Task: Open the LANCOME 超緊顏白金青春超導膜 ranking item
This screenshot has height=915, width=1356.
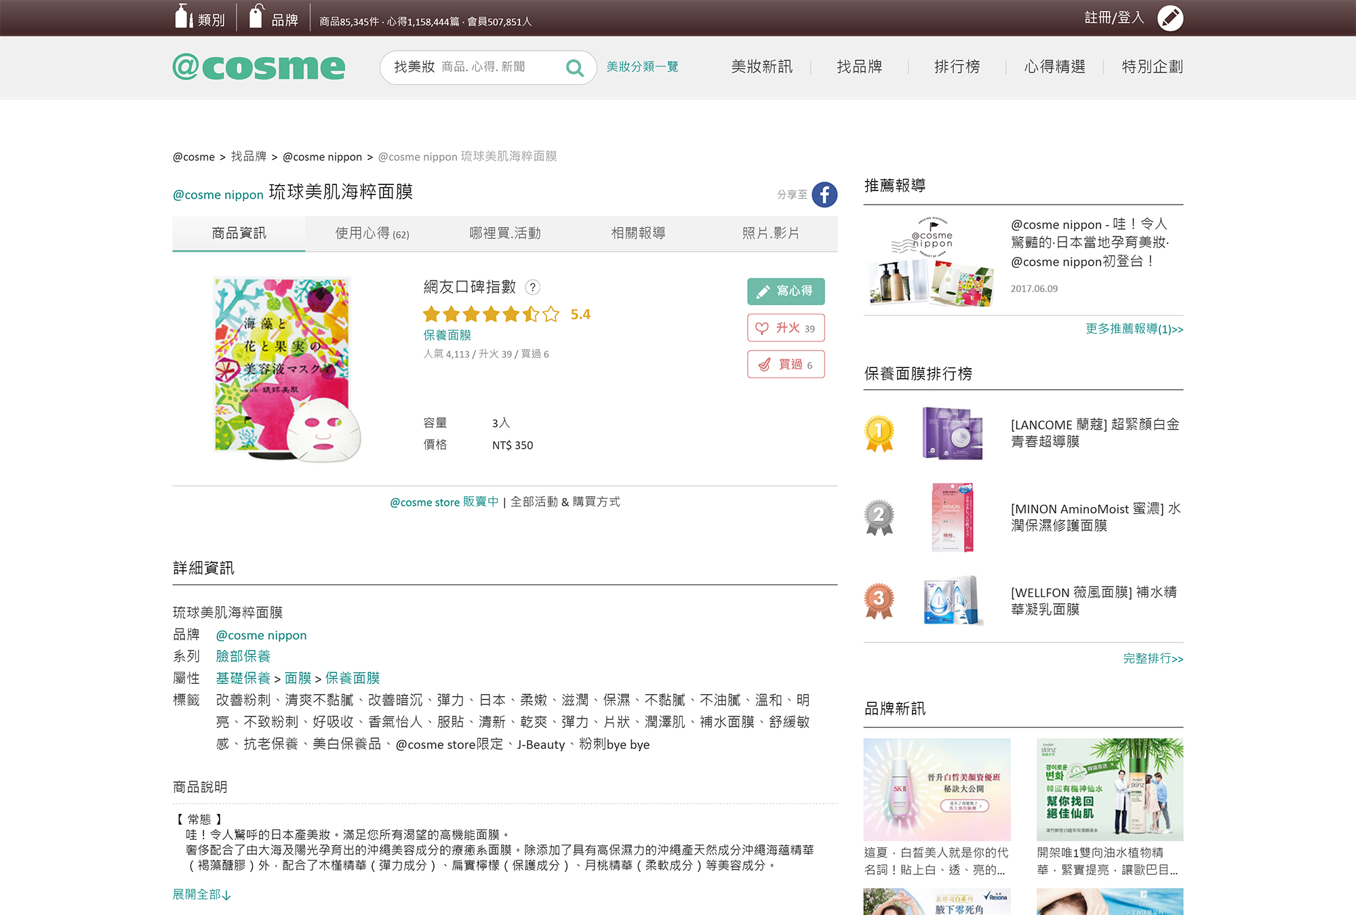Action: 1095,433
